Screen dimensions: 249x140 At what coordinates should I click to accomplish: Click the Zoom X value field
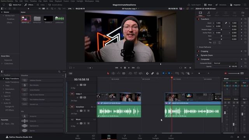point(218,23)
